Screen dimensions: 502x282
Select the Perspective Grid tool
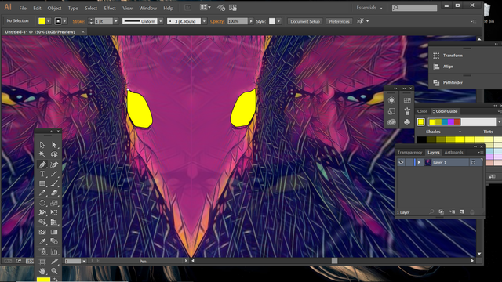tap(54, 222)
